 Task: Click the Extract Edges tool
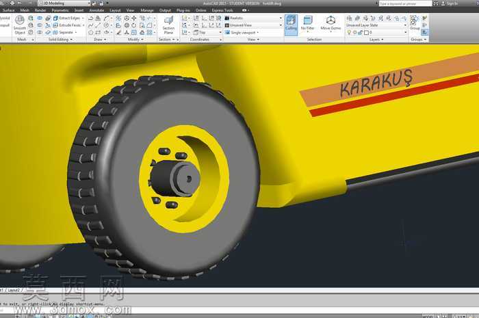[x=66, y=18]
